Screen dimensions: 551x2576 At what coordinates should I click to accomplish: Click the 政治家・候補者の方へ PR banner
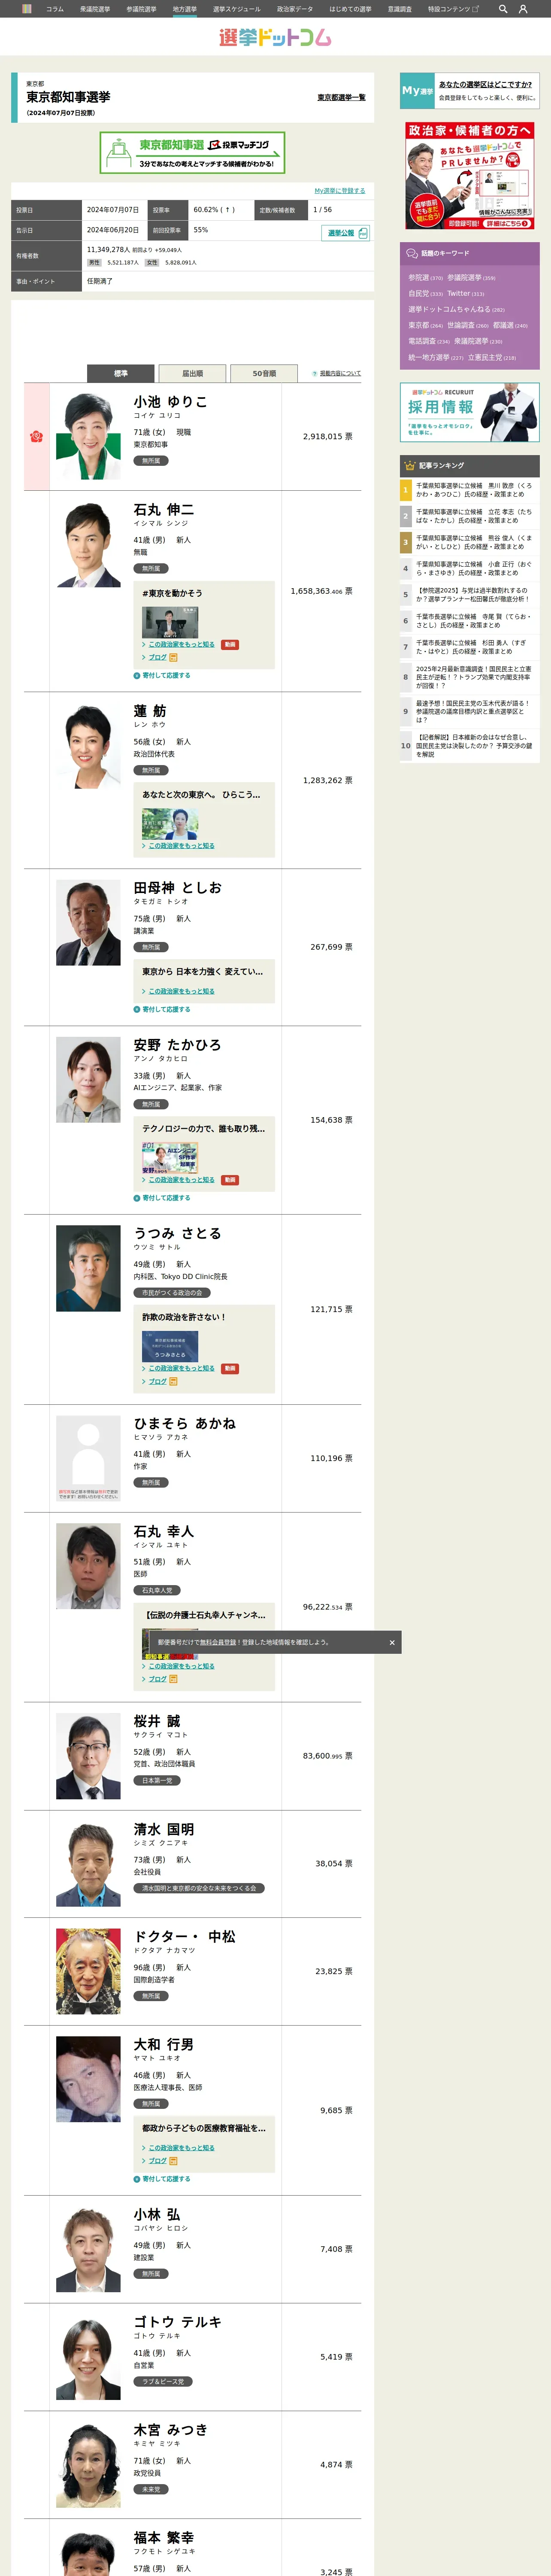[x=470, y=177]
